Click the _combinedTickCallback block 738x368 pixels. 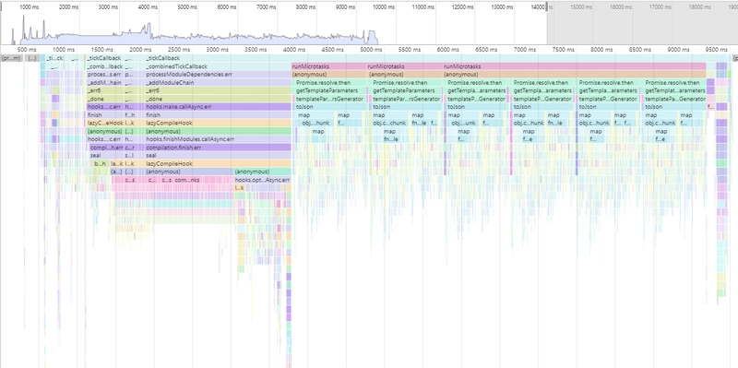click(x=218, y=66)
